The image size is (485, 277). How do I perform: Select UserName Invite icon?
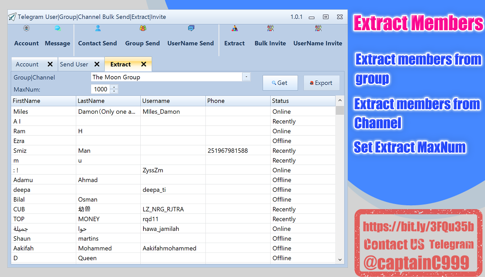click(x=318, y=36)
